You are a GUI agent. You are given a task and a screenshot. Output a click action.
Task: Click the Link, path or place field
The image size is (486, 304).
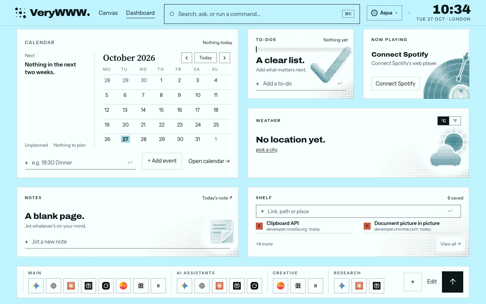tap(358, 211)
